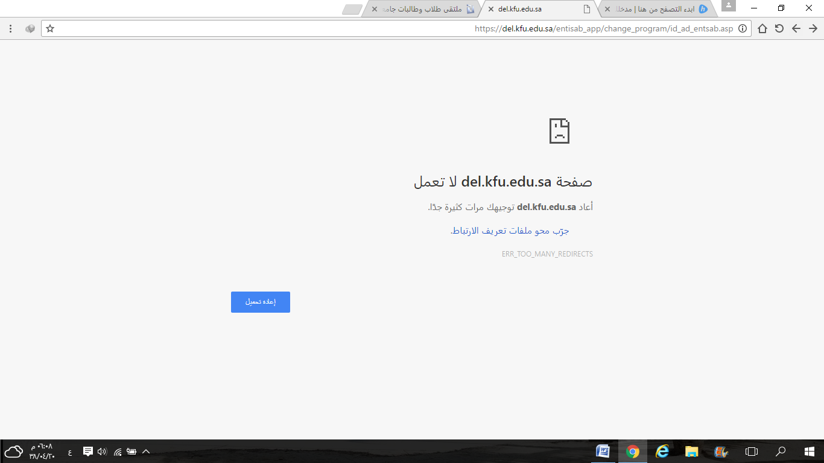Focus the address bar URL field
This screenshot has width=824, height=463.
click(396, 28)
